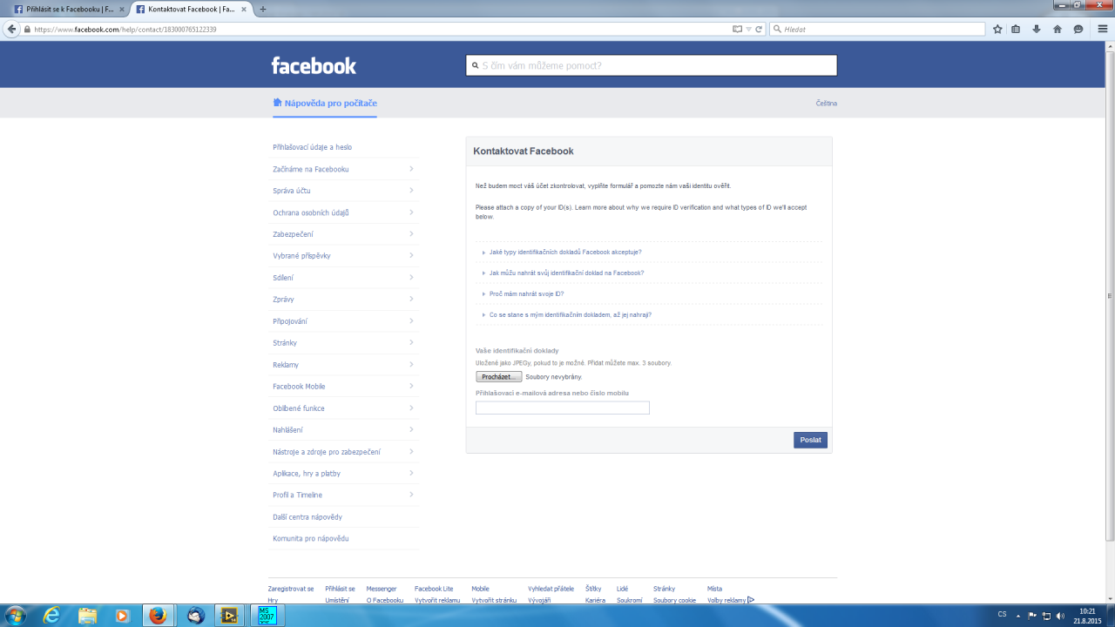Show hidden tray icons arrow

pyautogui.click(x=1018, y=615)
